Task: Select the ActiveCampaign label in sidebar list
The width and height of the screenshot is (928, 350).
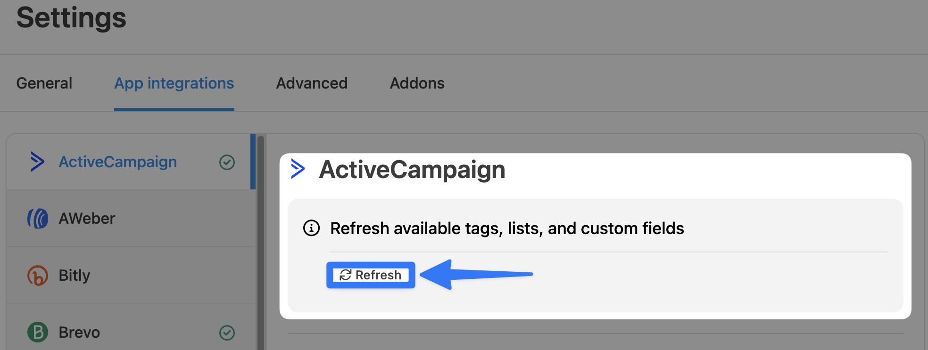Action: pos(118,162)
